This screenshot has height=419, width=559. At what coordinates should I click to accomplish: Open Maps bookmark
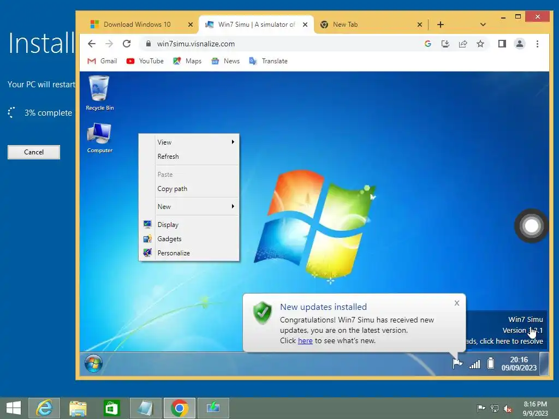pyautogui.click(x=187, y=61)
